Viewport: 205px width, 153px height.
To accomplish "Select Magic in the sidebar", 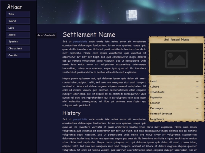I will 18,35.
